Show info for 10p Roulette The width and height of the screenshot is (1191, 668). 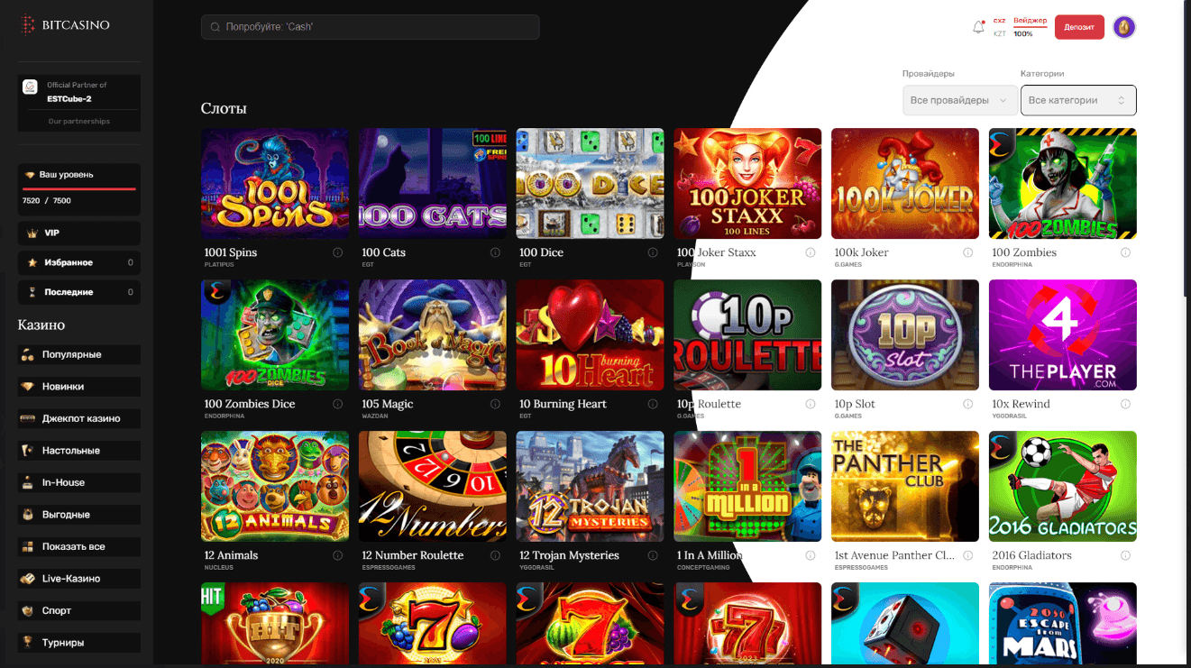[x=811, y=404]
